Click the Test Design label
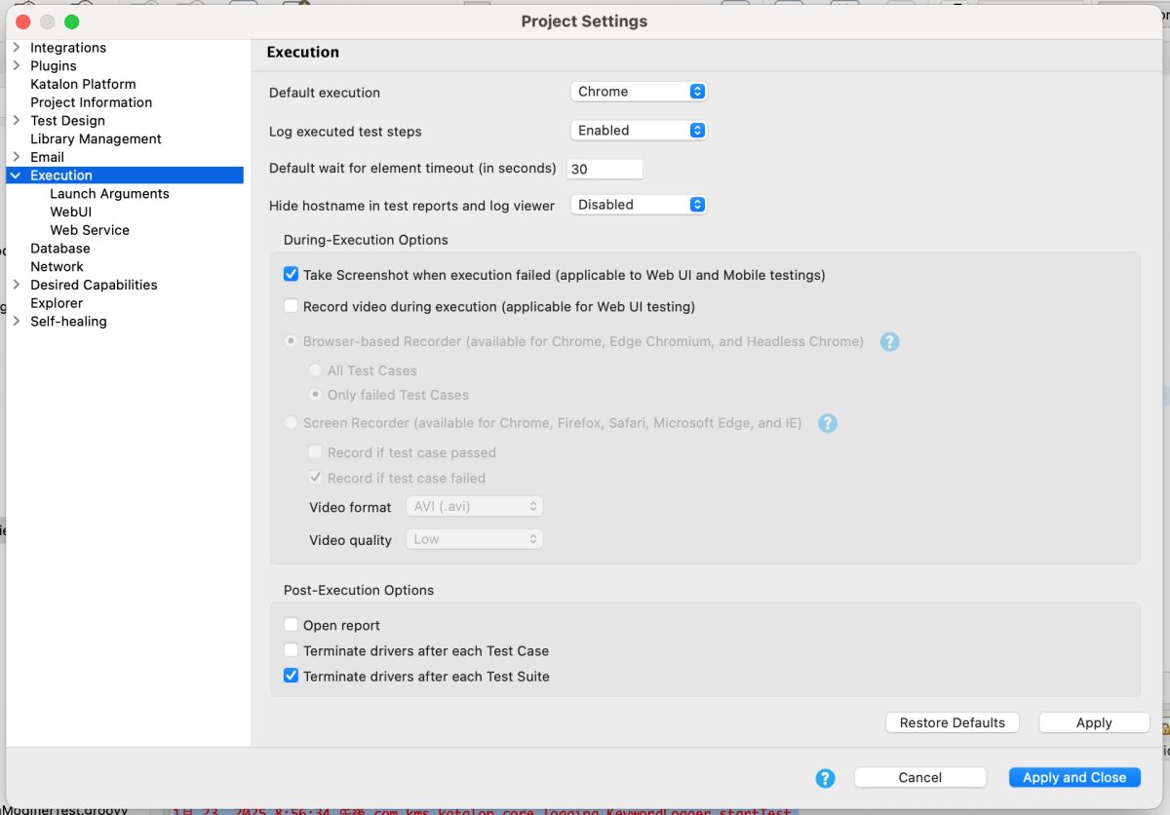This screenshot has height=815, width=1170. click(x=67, y=120)
